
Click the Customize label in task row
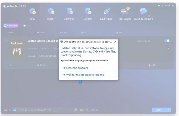[x=33, y=48]
